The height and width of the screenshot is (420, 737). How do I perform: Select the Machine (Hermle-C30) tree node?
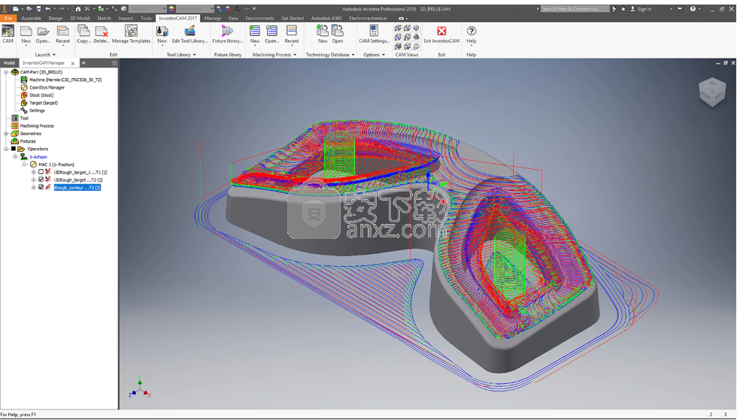pyautogui.click(x=65, y=80)
